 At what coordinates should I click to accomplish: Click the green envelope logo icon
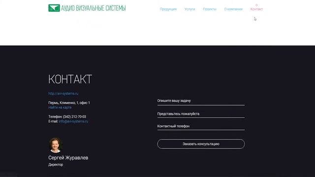(54, 8)
